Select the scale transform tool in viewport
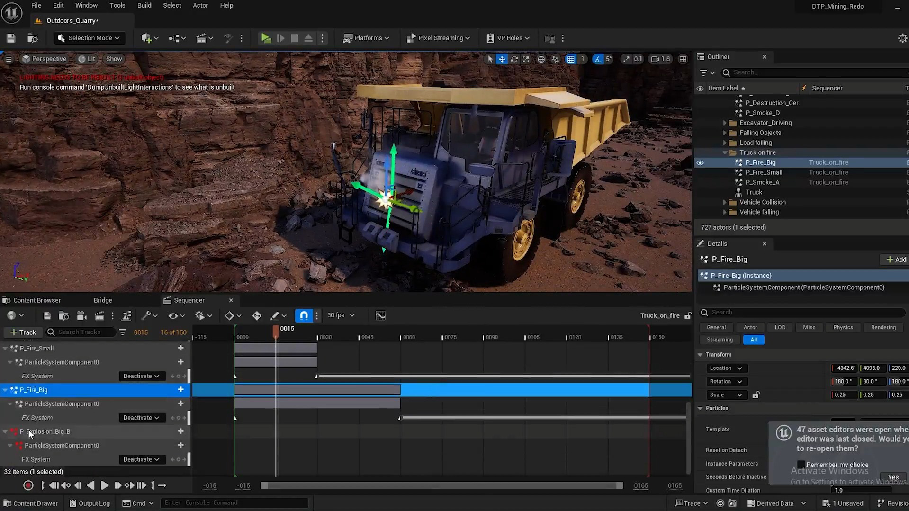Viewport: 909px width, 511px height. (526, 59)
